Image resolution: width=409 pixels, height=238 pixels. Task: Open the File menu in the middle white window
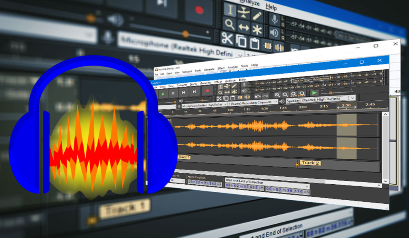pyautogui.click(x=157, y=74)
